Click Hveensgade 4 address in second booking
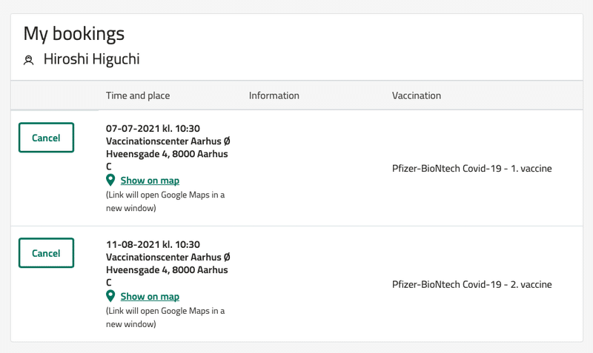 point(167,276)
